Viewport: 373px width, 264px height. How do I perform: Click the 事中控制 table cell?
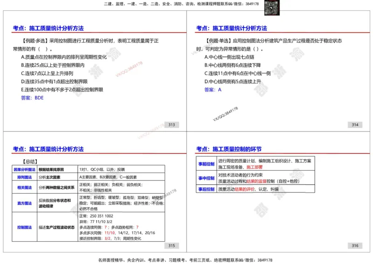[207, 178]
